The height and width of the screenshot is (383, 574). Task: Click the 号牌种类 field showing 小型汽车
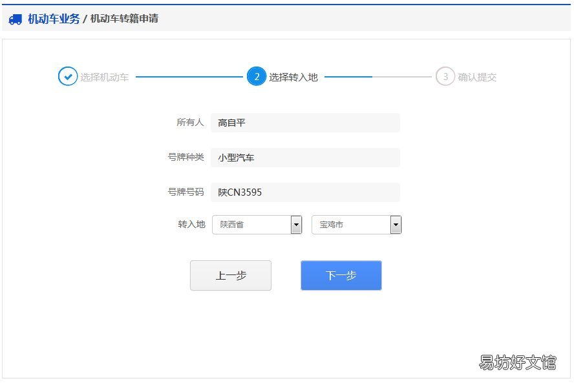click(x=305, y=158)
